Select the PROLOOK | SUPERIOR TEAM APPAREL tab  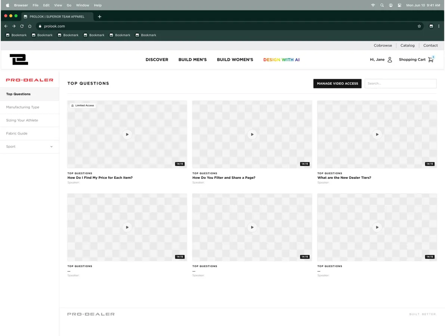coord(57,17)
